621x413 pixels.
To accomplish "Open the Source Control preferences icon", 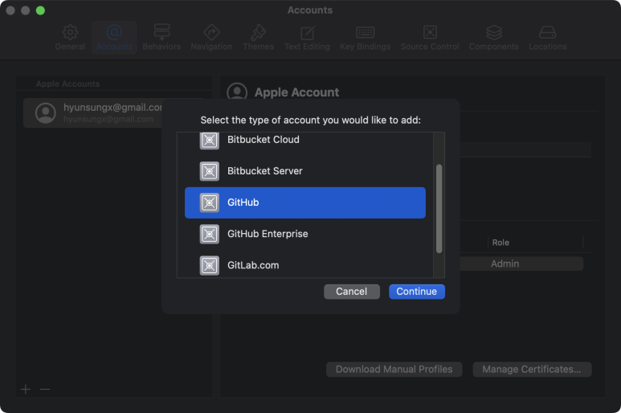I will 430,32.
